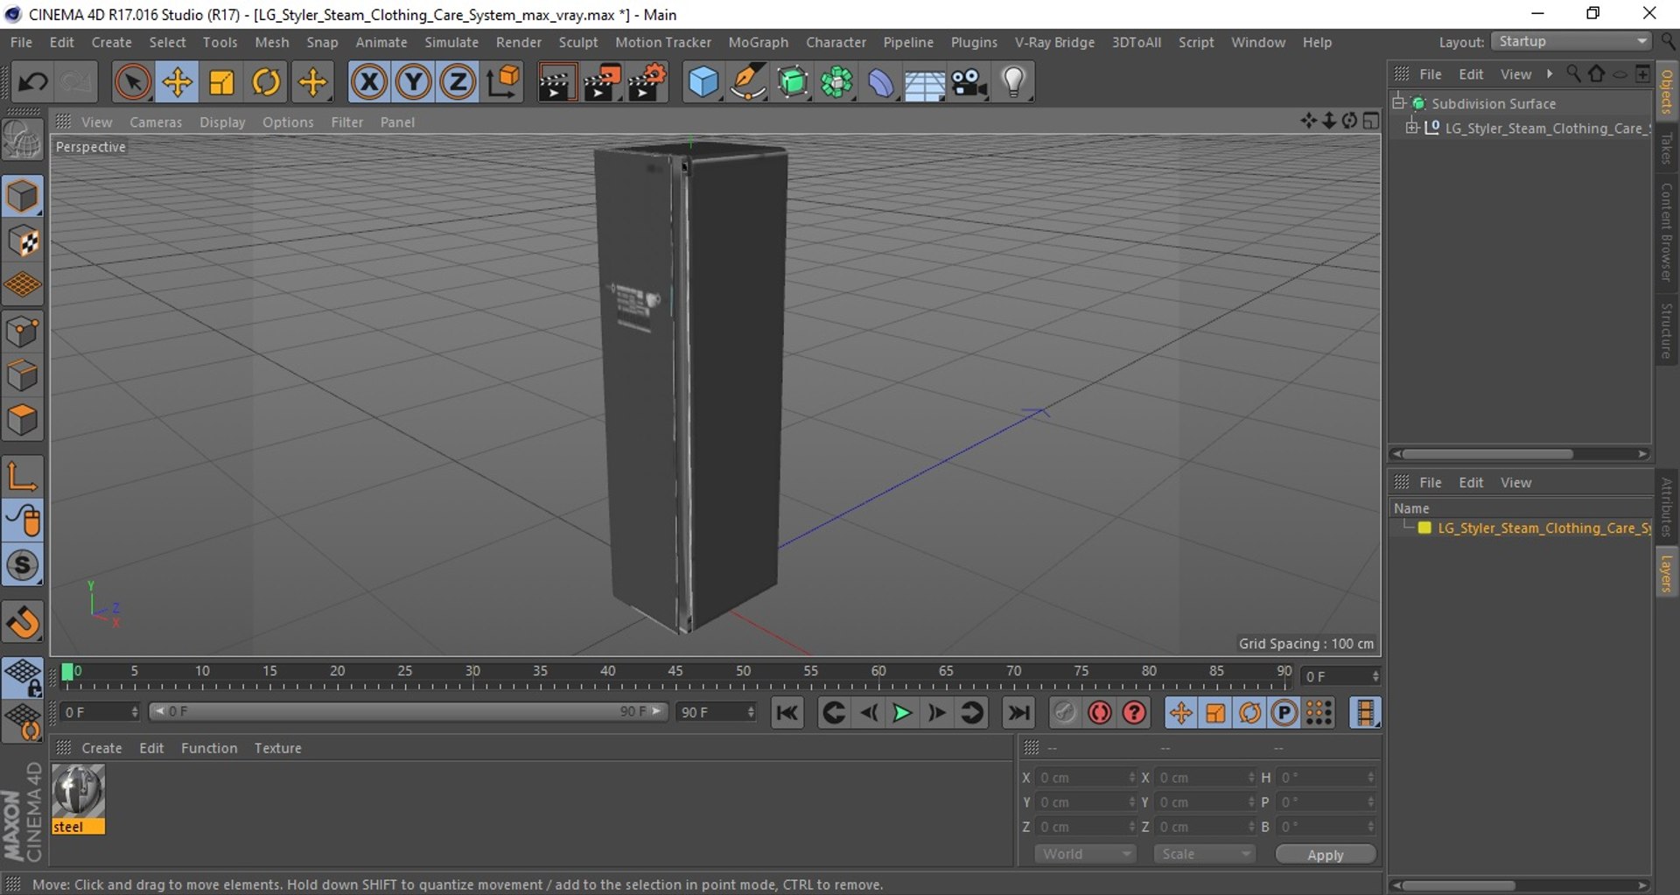Image resolution: width=1680 pixels, height=895 pixels.
Task: Open viewport Display menu
Action: click(x=222, y=122)
